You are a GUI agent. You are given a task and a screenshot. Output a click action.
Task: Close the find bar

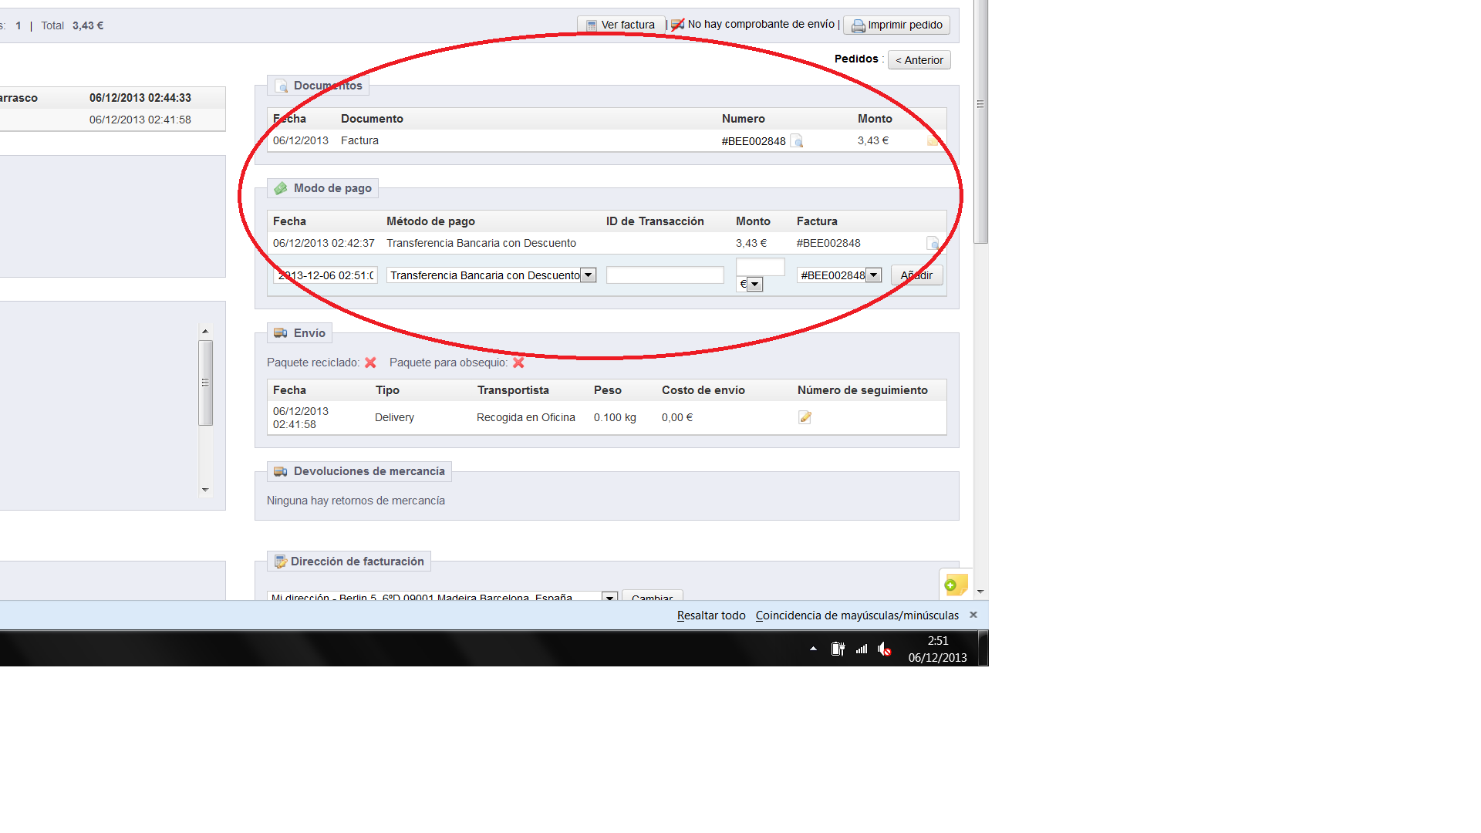[x=973, y=615]
